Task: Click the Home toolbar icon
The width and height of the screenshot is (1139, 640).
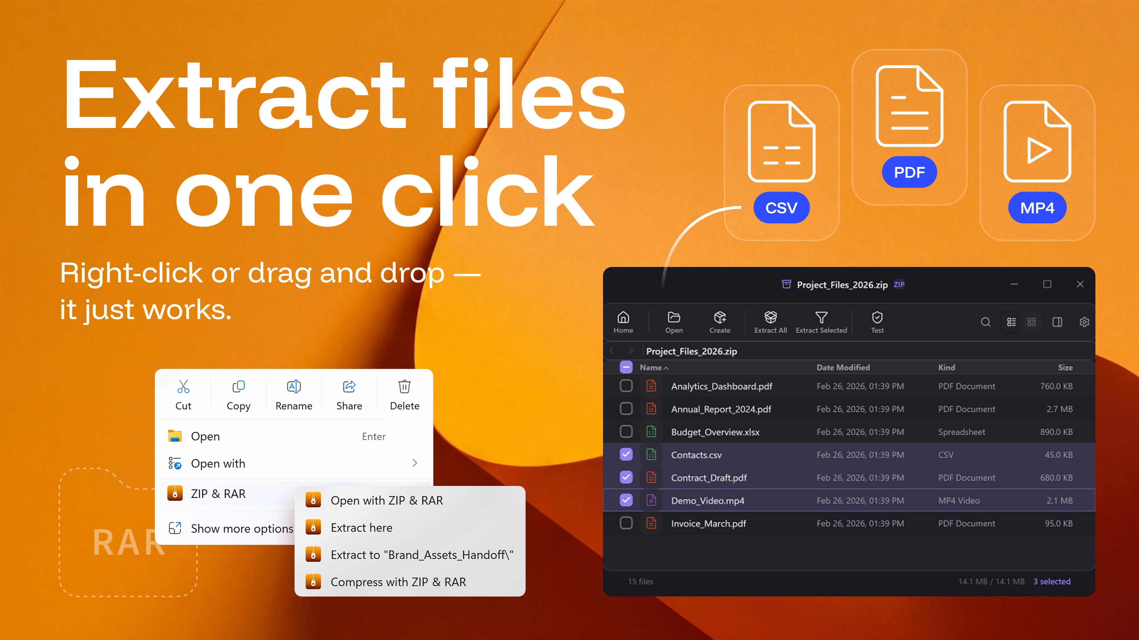Action: [x=623, y=318]
